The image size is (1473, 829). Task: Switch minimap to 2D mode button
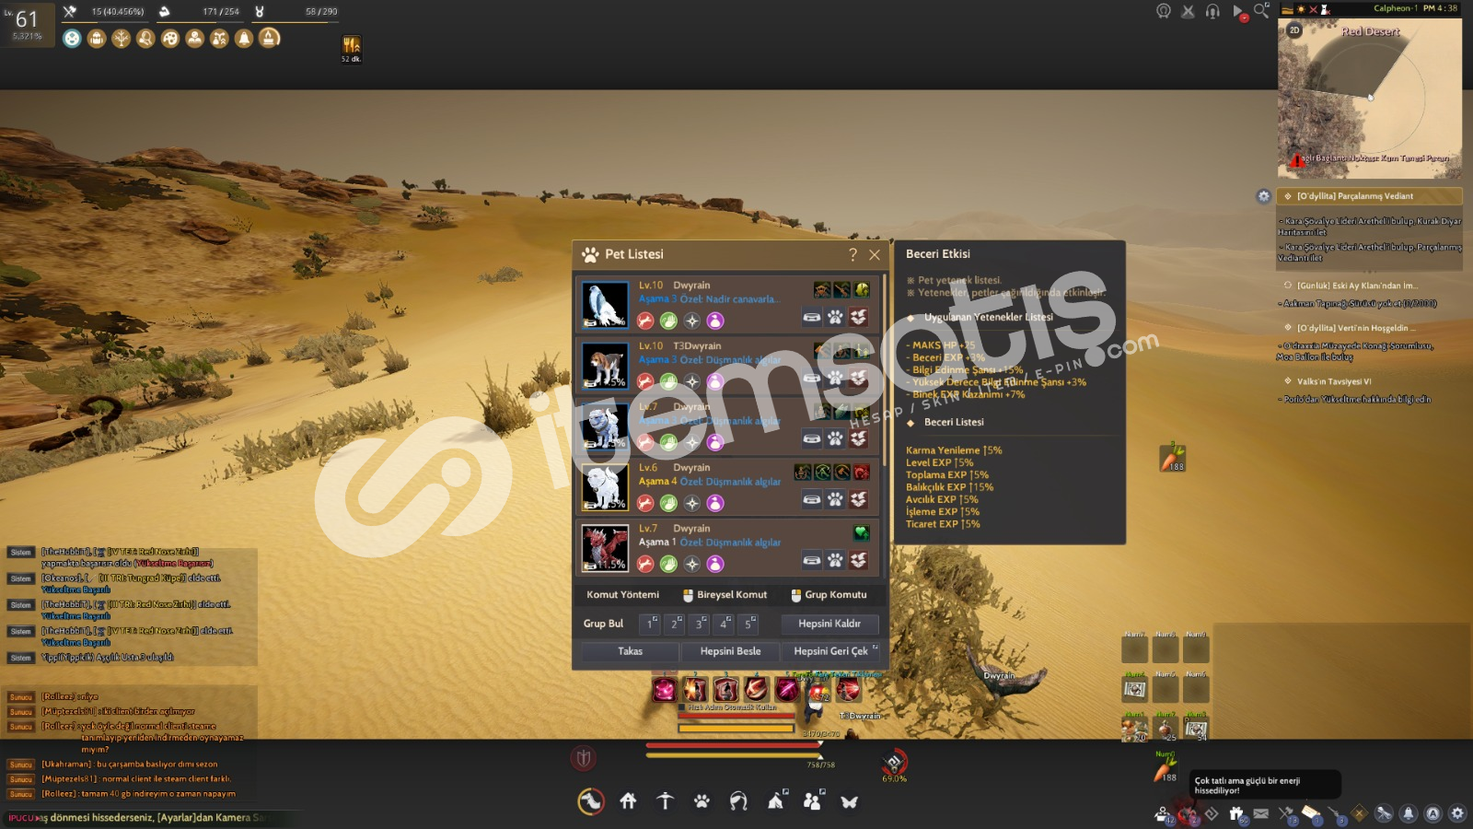(1294, 30)
